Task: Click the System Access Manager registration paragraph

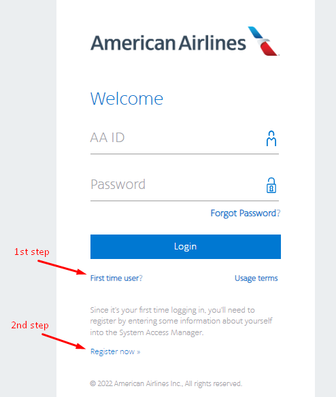Action: [181, 321]
